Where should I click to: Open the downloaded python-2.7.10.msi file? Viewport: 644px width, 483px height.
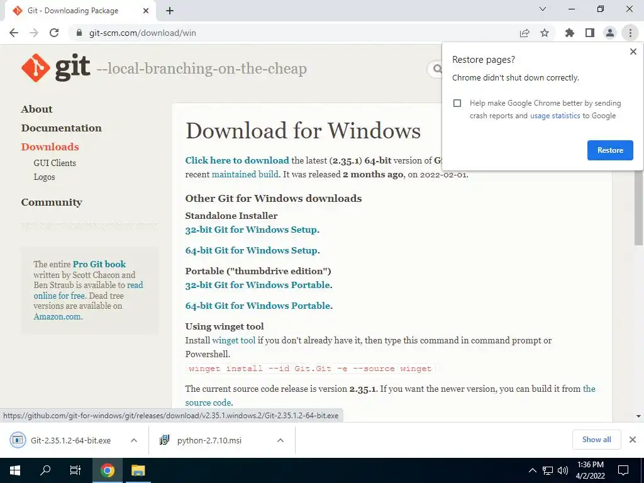[x=201, y=440]
